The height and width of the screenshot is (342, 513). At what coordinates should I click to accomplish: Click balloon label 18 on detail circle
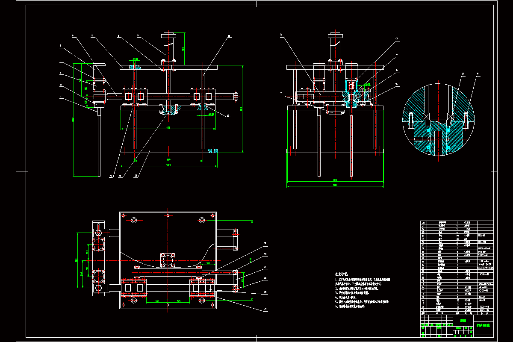coord(478,74)
